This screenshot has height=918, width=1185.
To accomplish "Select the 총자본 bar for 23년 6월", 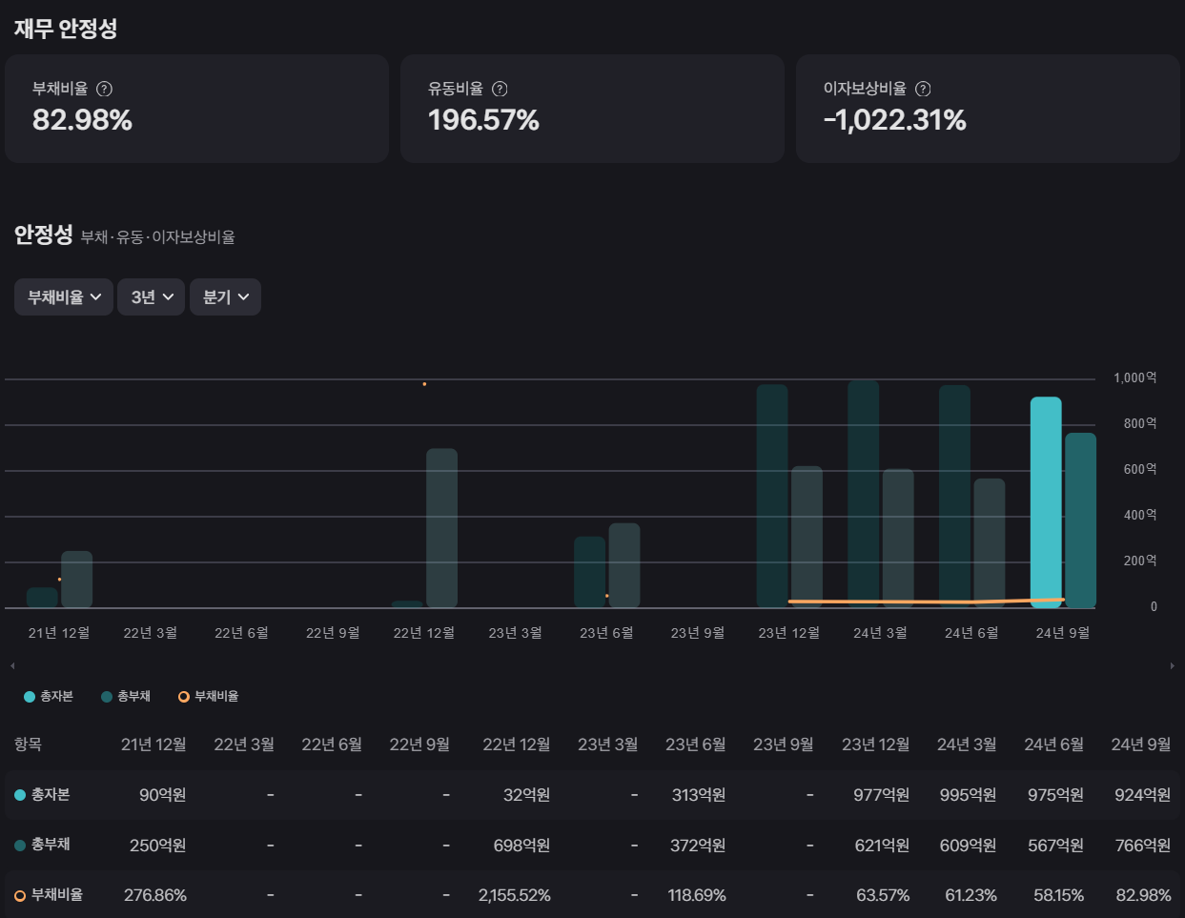I will 590,572.
